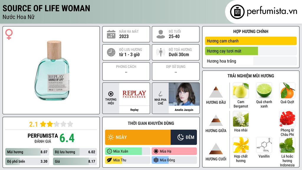
Task: Click the clock icon for Độ lưu hương
Action: coord(111,52)
